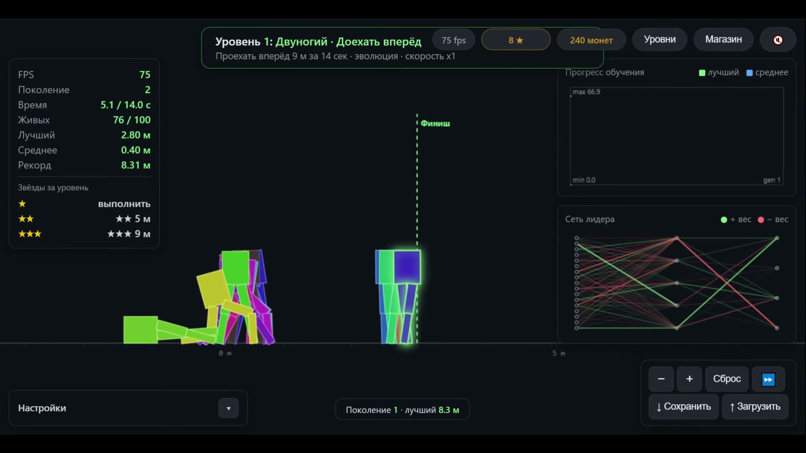Click the Среднее value 0.40 м

(136, 150)
